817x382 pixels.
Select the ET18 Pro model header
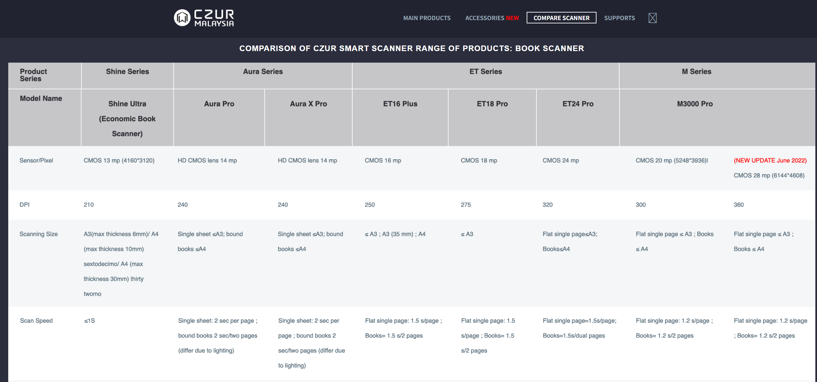tap(492, 104)
